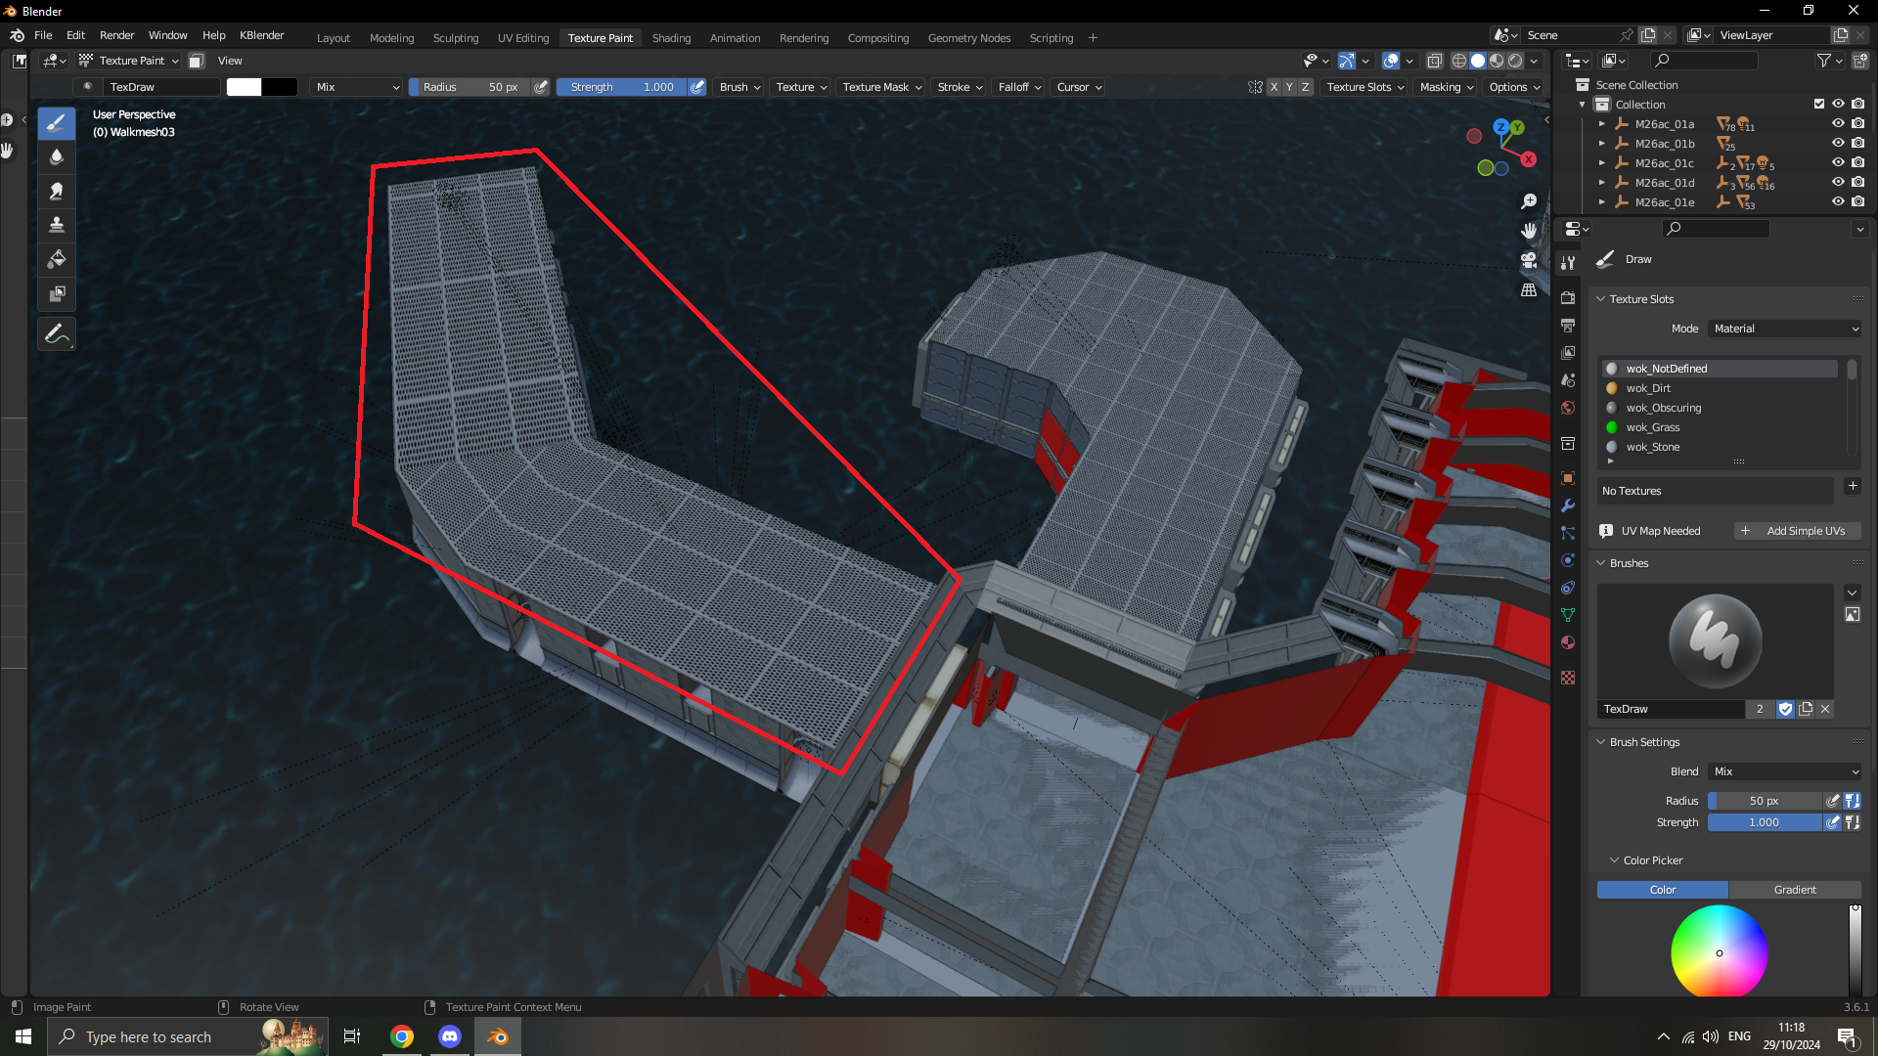Expand the M26ac_01b tree item
Viewport: 1878px width, 1056px height.
pos(1601,144)
